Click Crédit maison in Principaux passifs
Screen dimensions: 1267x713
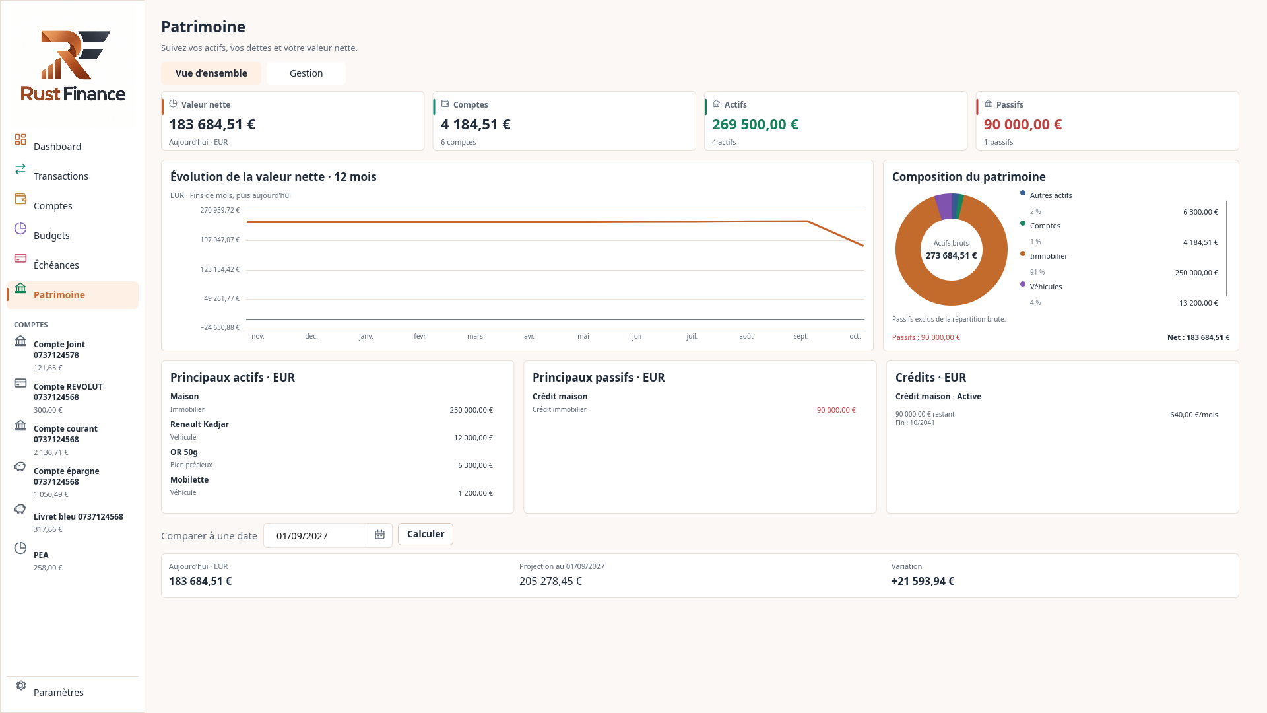pyautogui.click(x=694, y=403)
